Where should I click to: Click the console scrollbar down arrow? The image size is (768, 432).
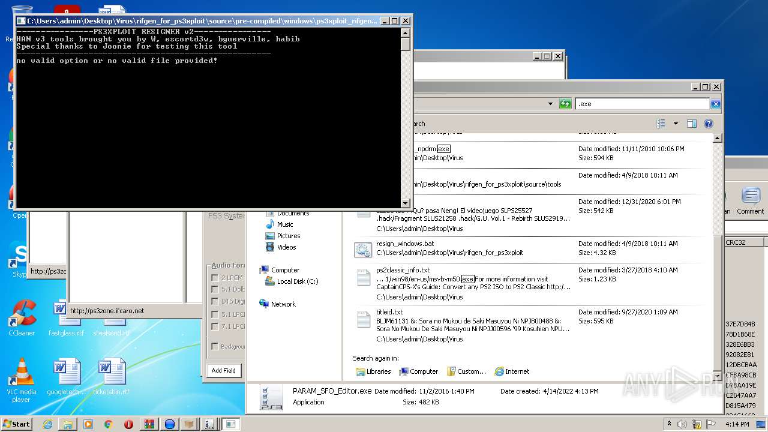(406, 203)
